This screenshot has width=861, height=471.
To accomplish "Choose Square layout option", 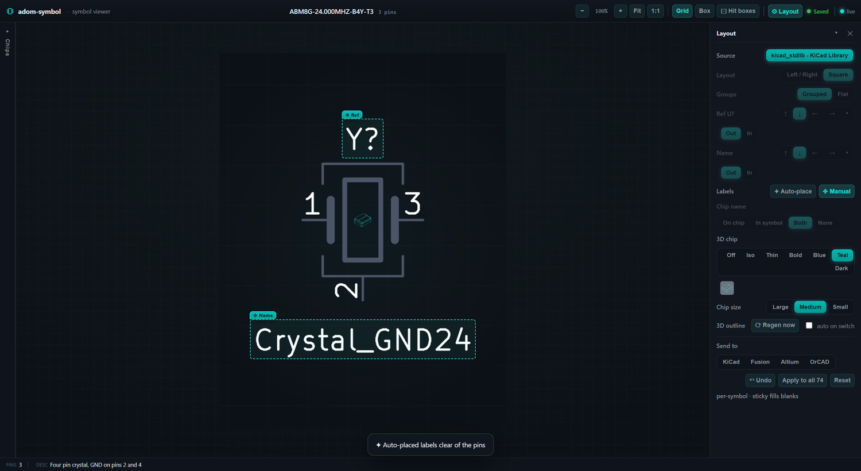I will [838, 75].
